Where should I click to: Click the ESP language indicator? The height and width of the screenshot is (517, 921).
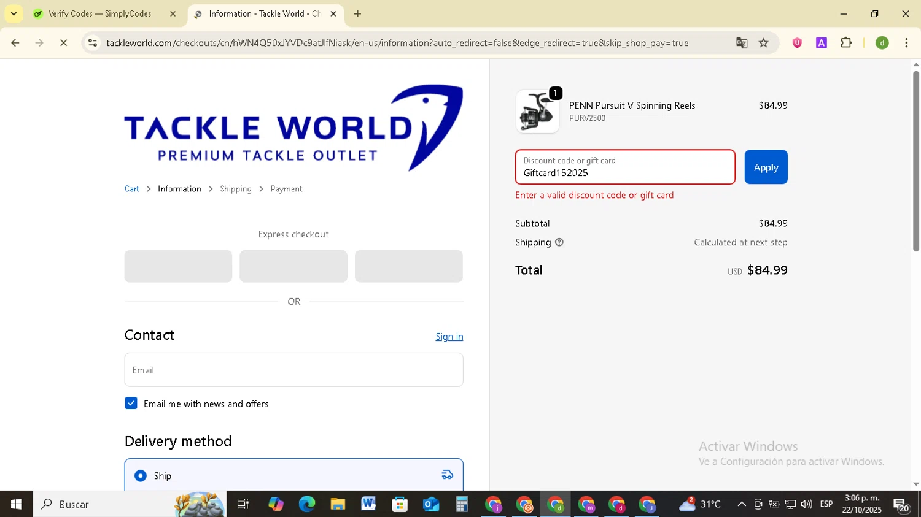click(x=826, y=504)
